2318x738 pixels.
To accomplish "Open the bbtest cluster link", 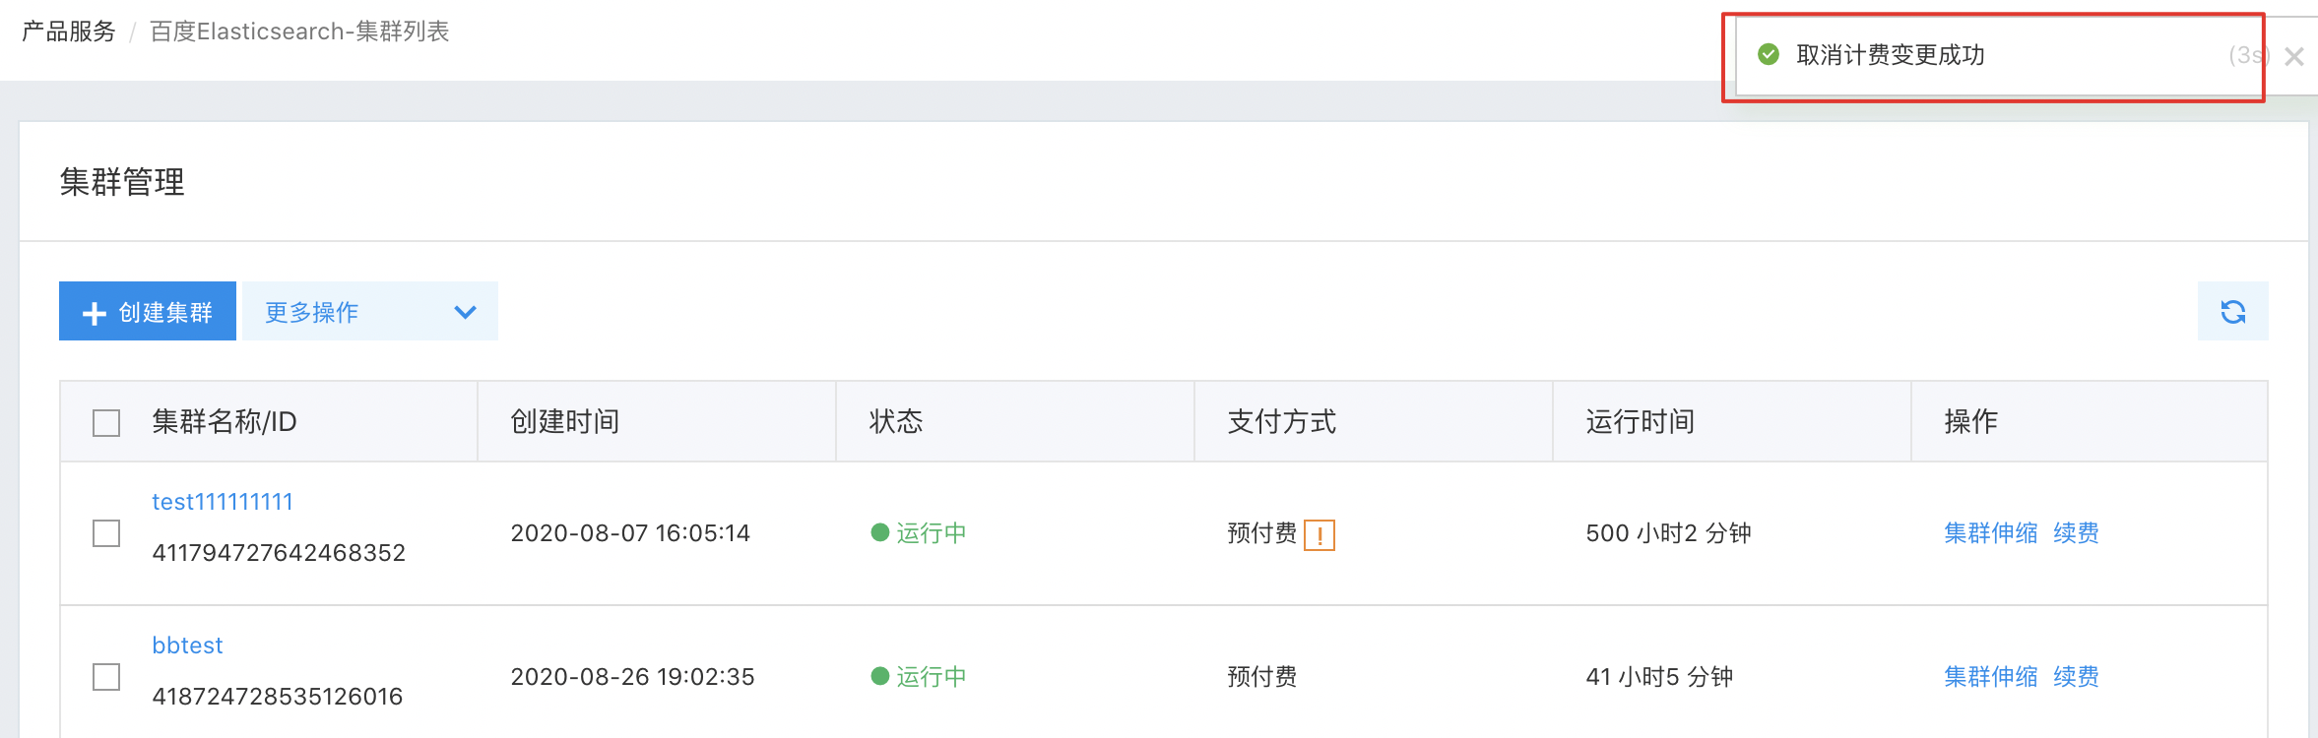I will pyautogui.click(x=187, y=646).
